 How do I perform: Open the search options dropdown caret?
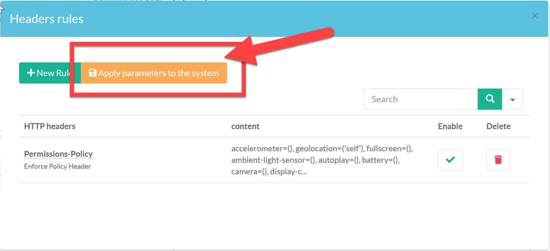[x=512, y=99]
